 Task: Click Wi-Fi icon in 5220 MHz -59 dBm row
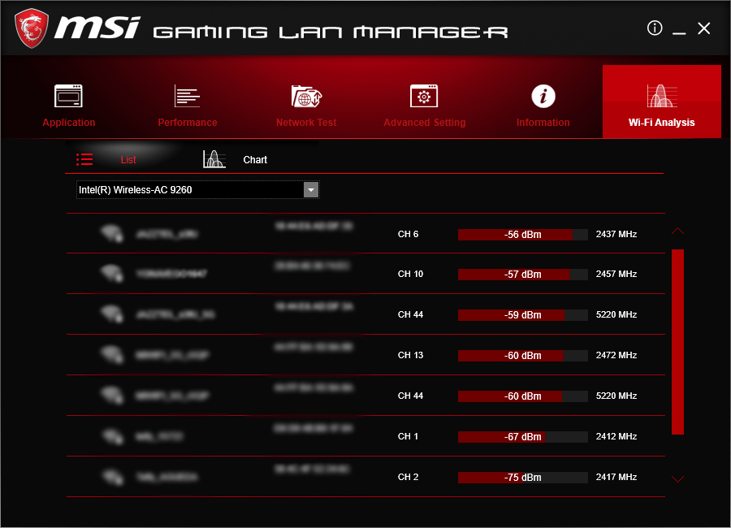[x=112, y=314]
